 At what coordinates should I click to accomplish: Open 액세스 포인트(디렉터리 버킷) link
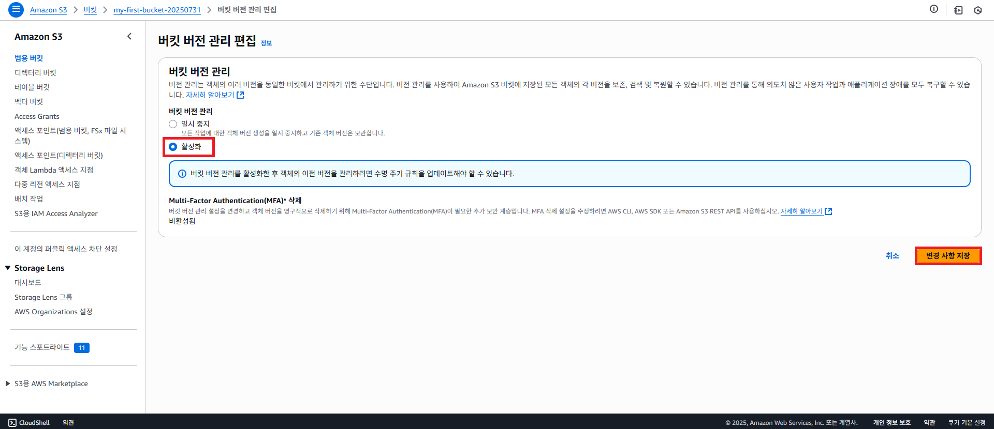point(59,155)
